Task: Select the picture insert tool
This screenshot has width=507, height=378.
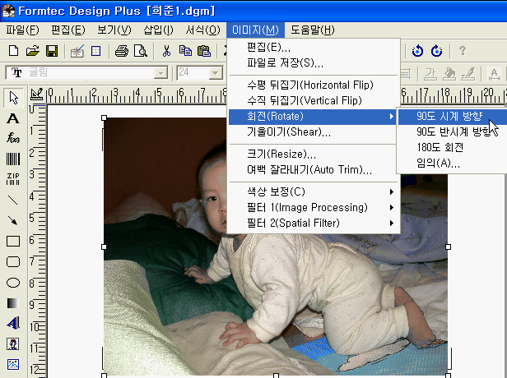Action: pyautogui.click(x=13, y=365)
